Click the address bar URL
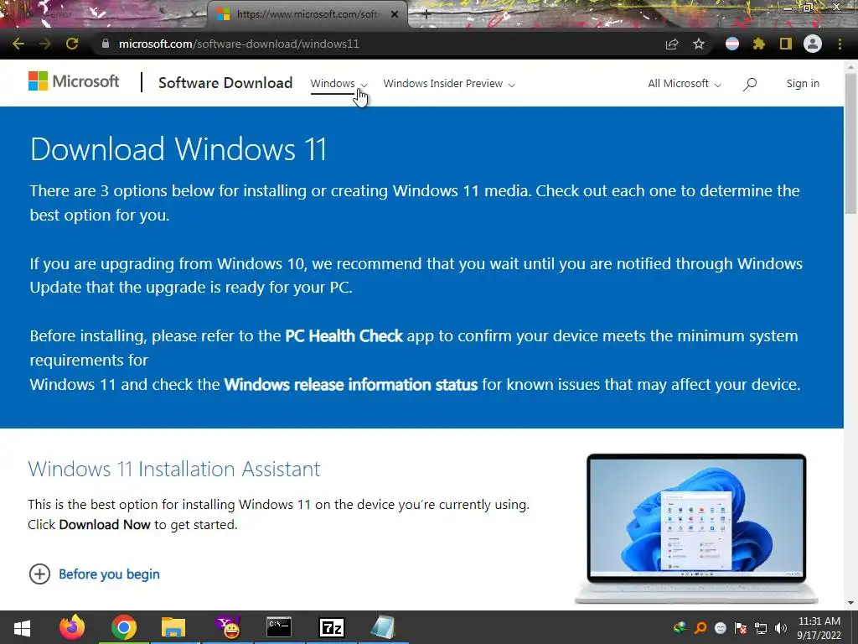 click(239, 44)
